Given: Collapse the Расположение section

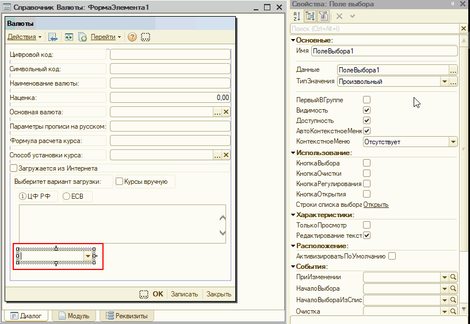Looking at the screenshot, I should pyautogui.click(x=293, y=246).
